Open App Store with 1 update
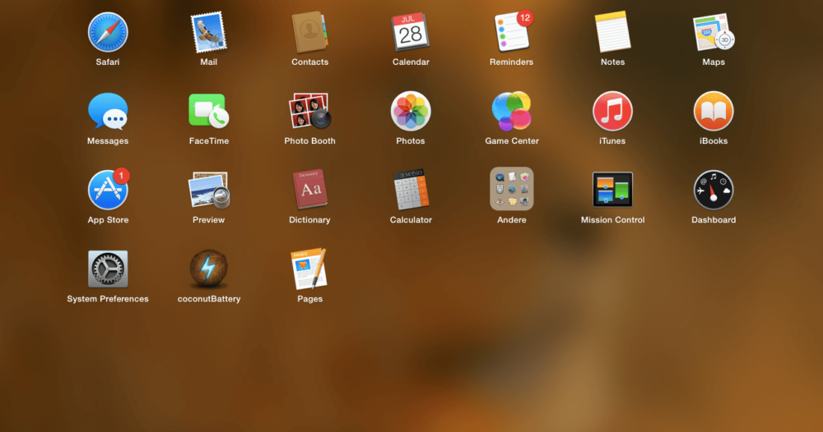823x432 pixels. (108, 190)
